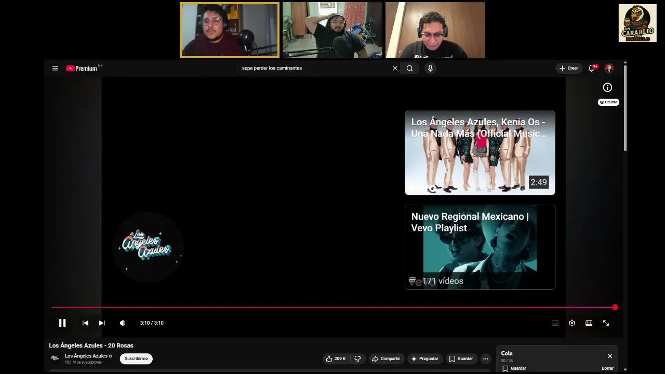Image resolution: width=665 pixels, height=374 pixels.
Task: Open the YouTube hamburger guide menu
Action: pyautogui.click(x=55, y=68)
